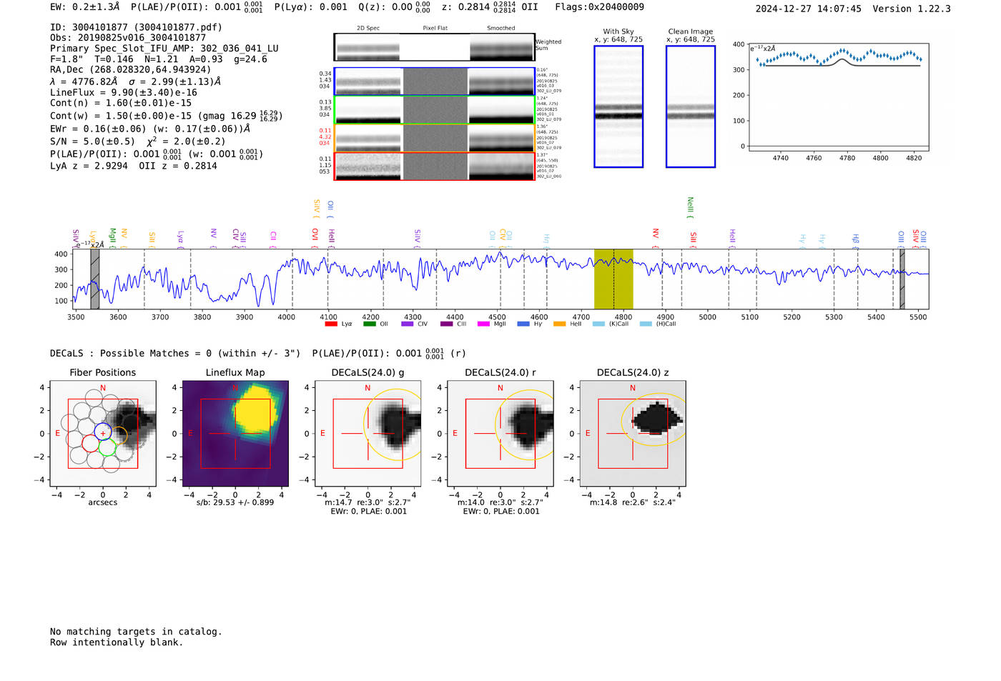Click the green OII legend swatch
This screenshot has height=681, width=1001.
pyautogui.click(x=369, y=324)
